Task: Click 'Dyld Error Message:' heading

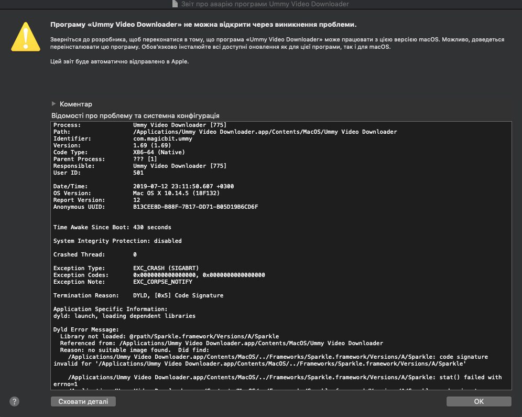Action: coord(86,329)
